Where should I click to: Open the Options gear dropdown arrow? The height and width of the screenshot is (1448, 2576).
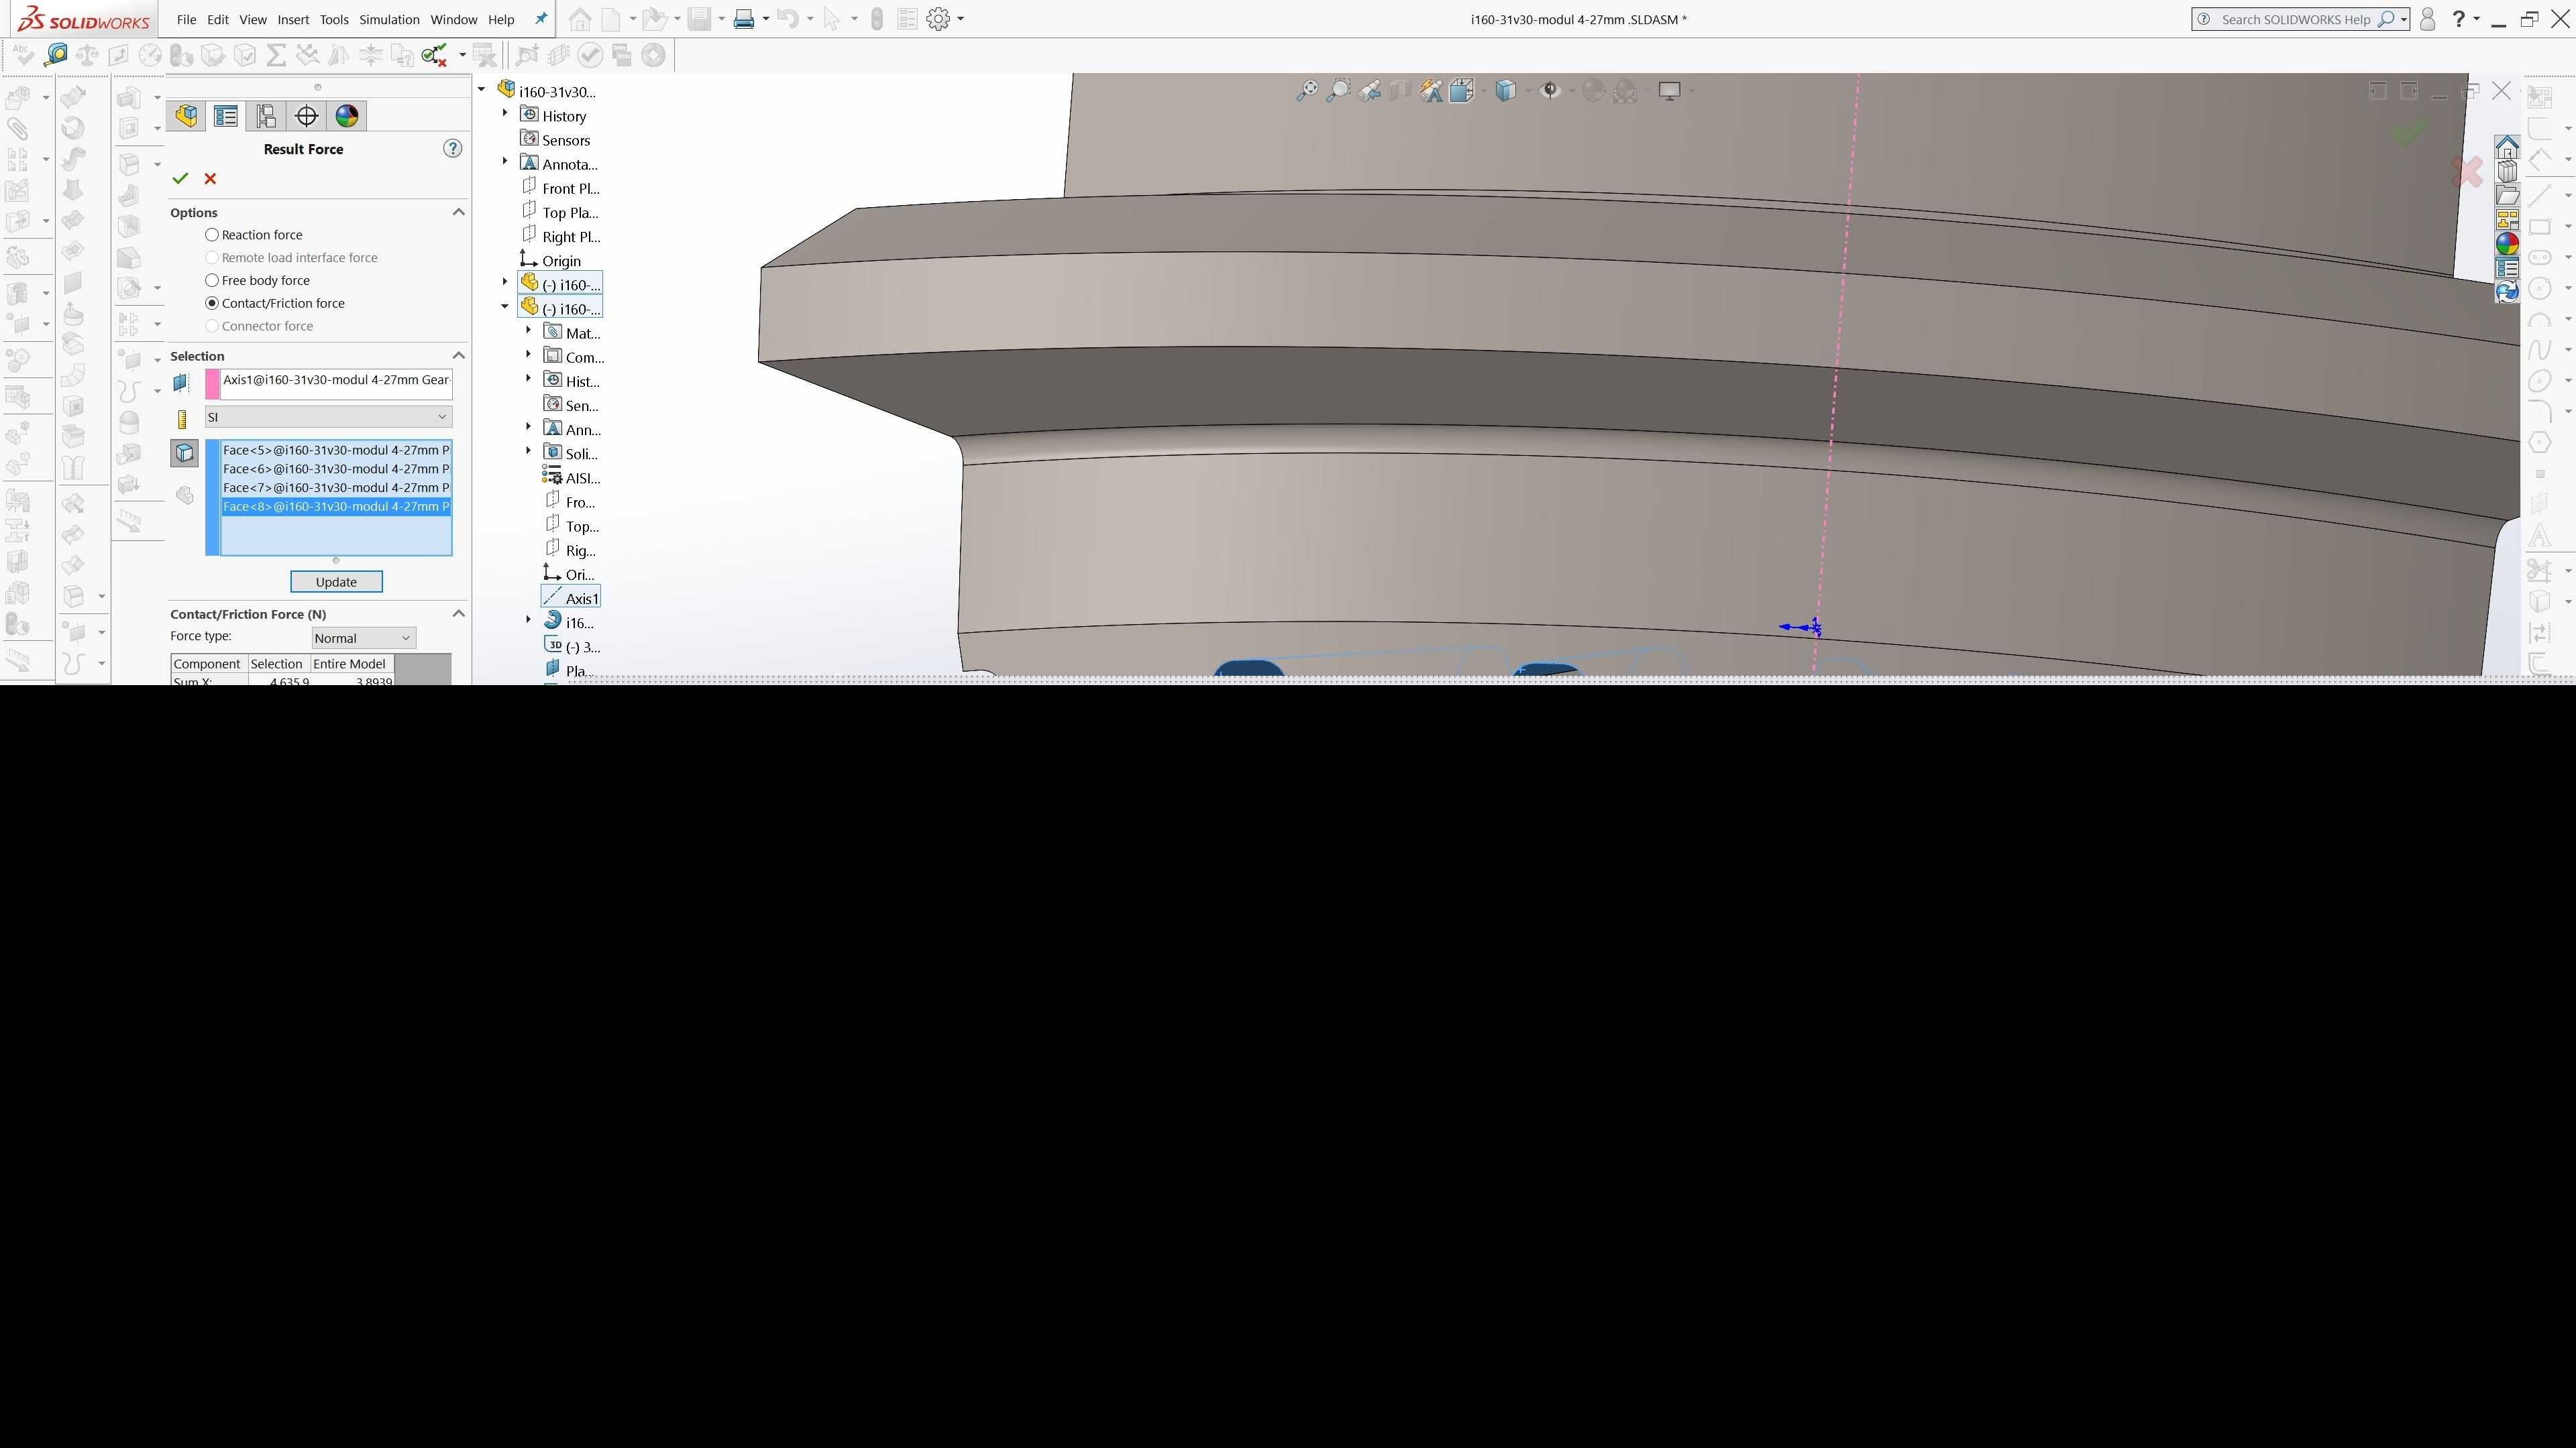961,19
